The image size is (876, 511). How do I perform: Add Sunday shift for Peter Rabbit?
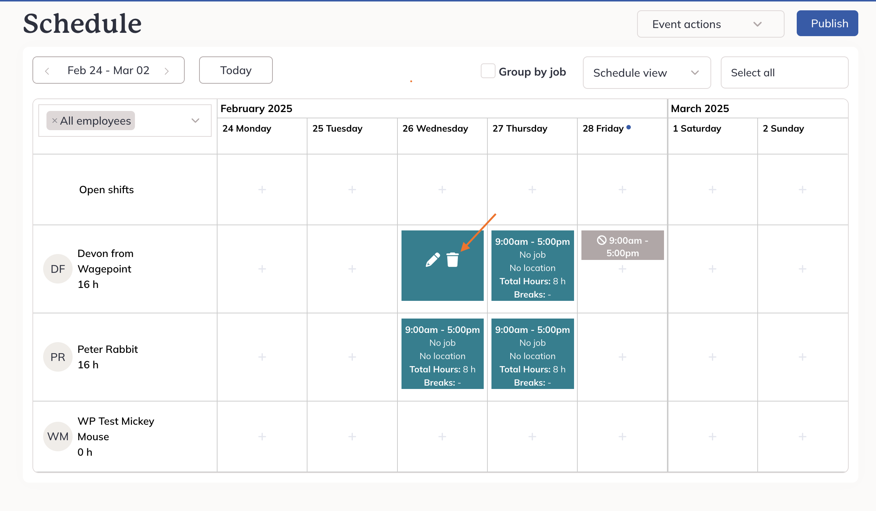pyautogui.click(x=802, y=357)
